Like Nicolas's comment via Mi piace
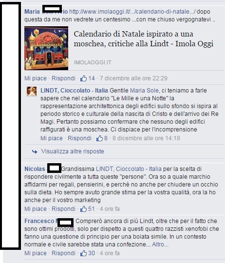This screenshot has height=263, width=225. click(x=36, y=209)
